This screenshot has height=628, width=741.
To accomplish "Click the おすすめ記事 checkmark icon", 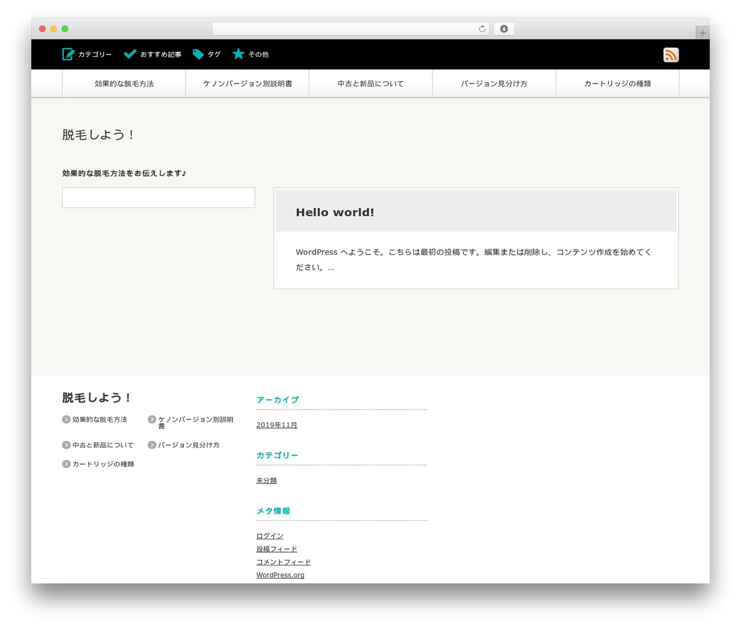I will click(x=130, y=54).
